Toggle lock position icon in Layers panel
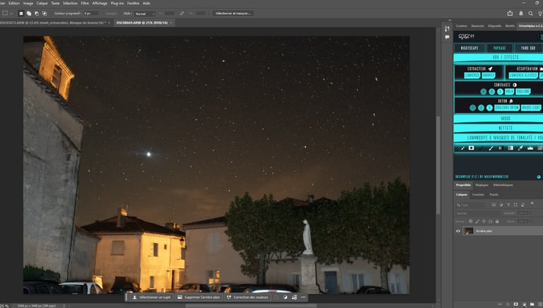This screenshot has height=308, width=543. pos(484,222)
